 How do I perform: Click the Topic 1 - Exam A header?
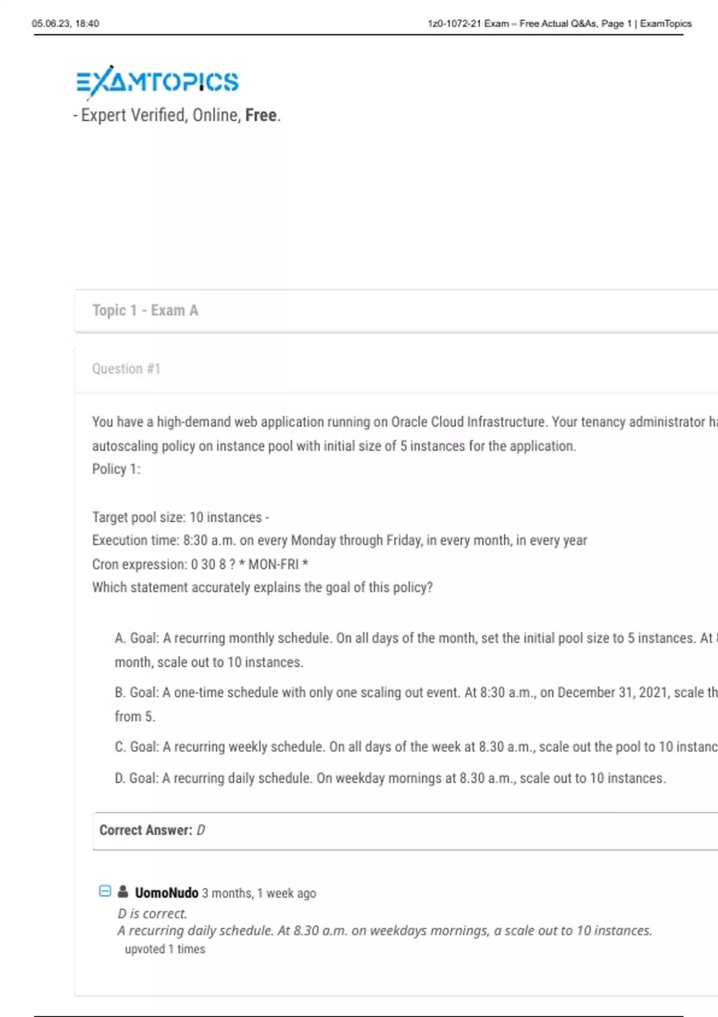[145, 310]
